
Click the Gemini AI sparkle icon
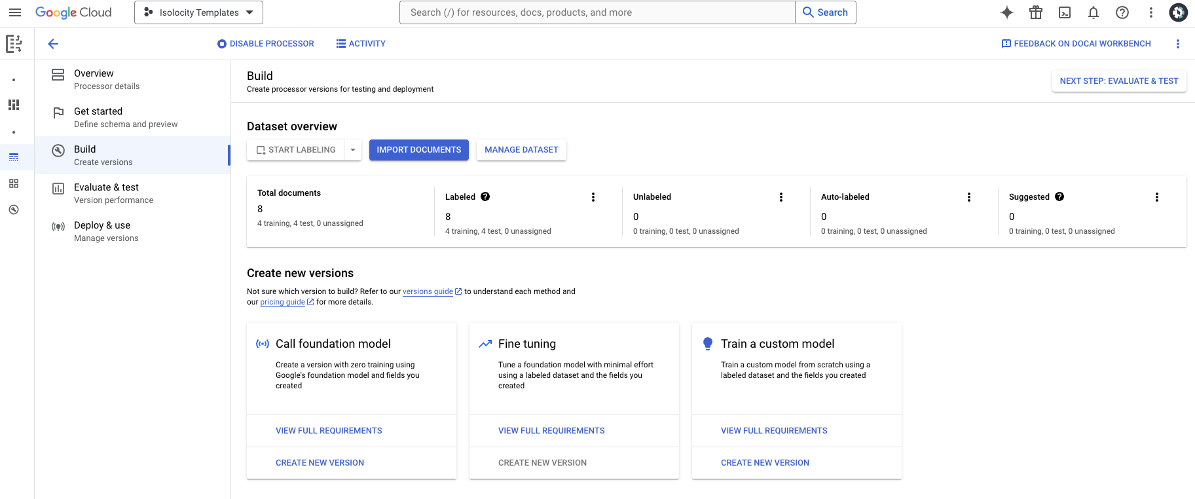coord(1007,12)
